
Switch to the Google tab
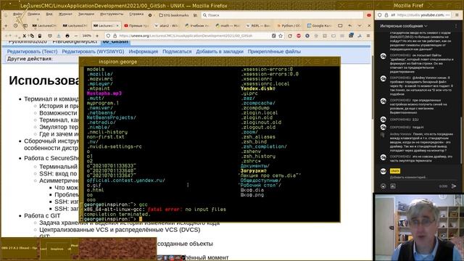click(x=319, y=26)
